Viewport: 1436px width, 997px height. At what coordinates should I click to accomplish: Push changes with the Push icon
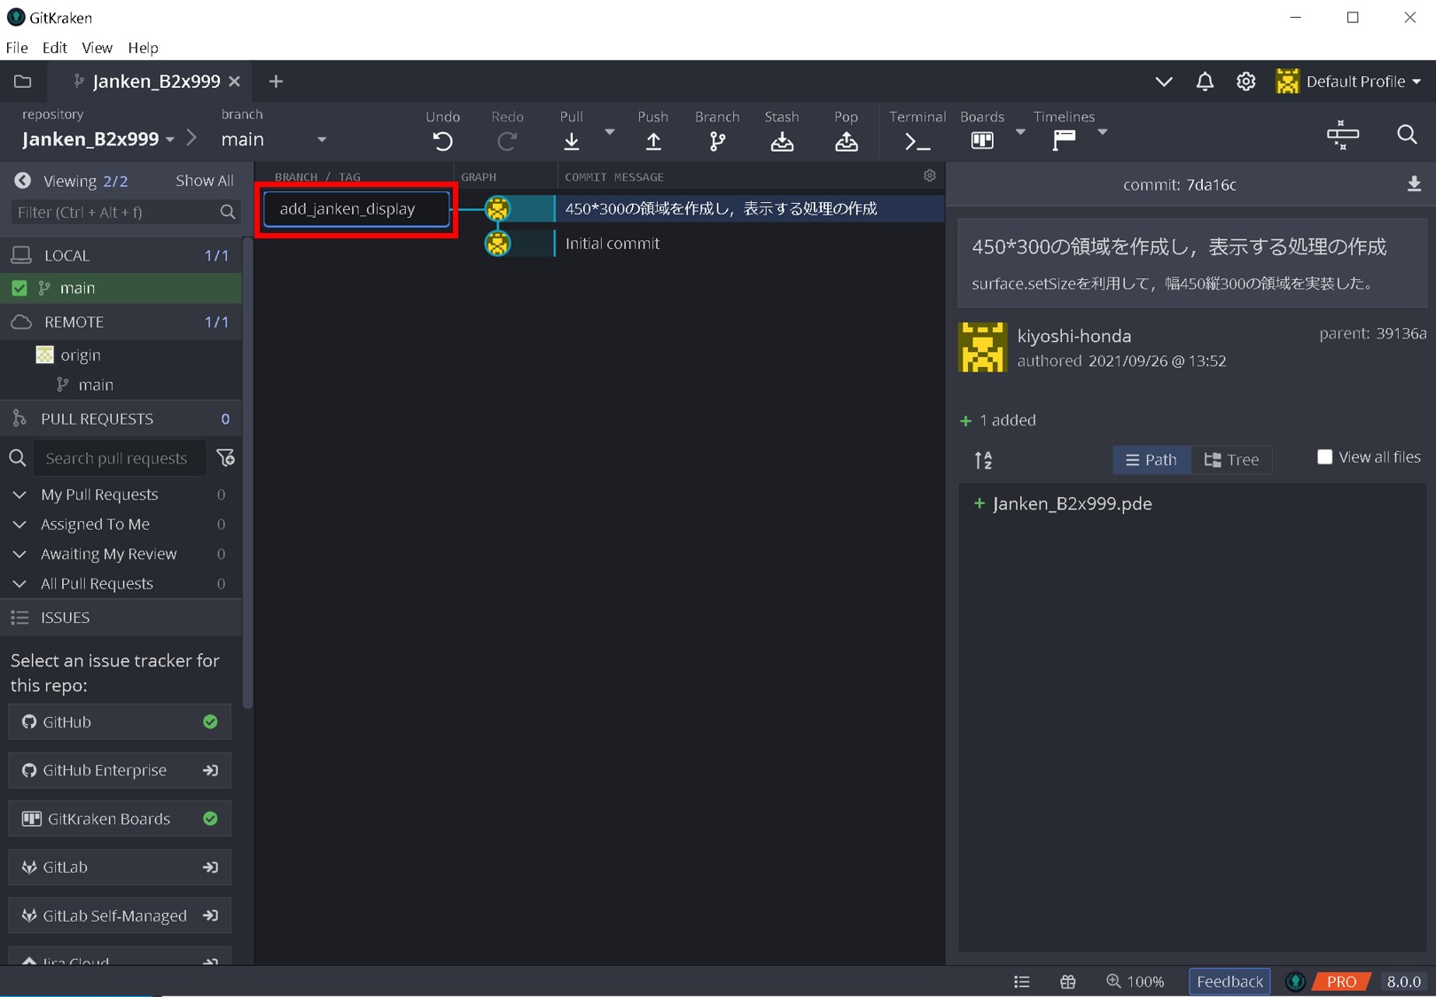point(653,141)
